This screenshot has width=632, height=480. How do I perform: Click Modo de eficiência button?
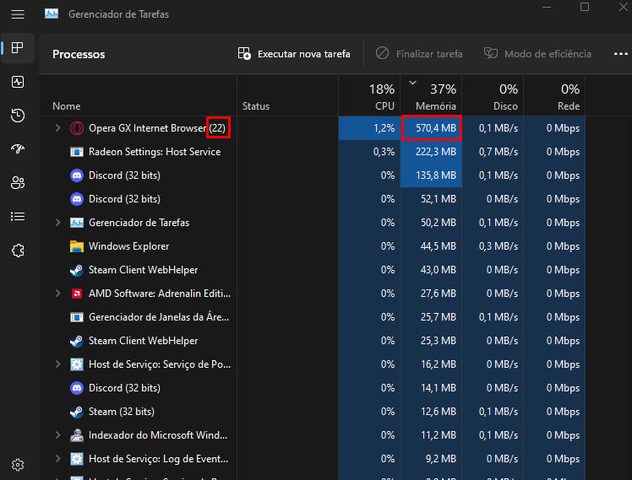(537, 54)
